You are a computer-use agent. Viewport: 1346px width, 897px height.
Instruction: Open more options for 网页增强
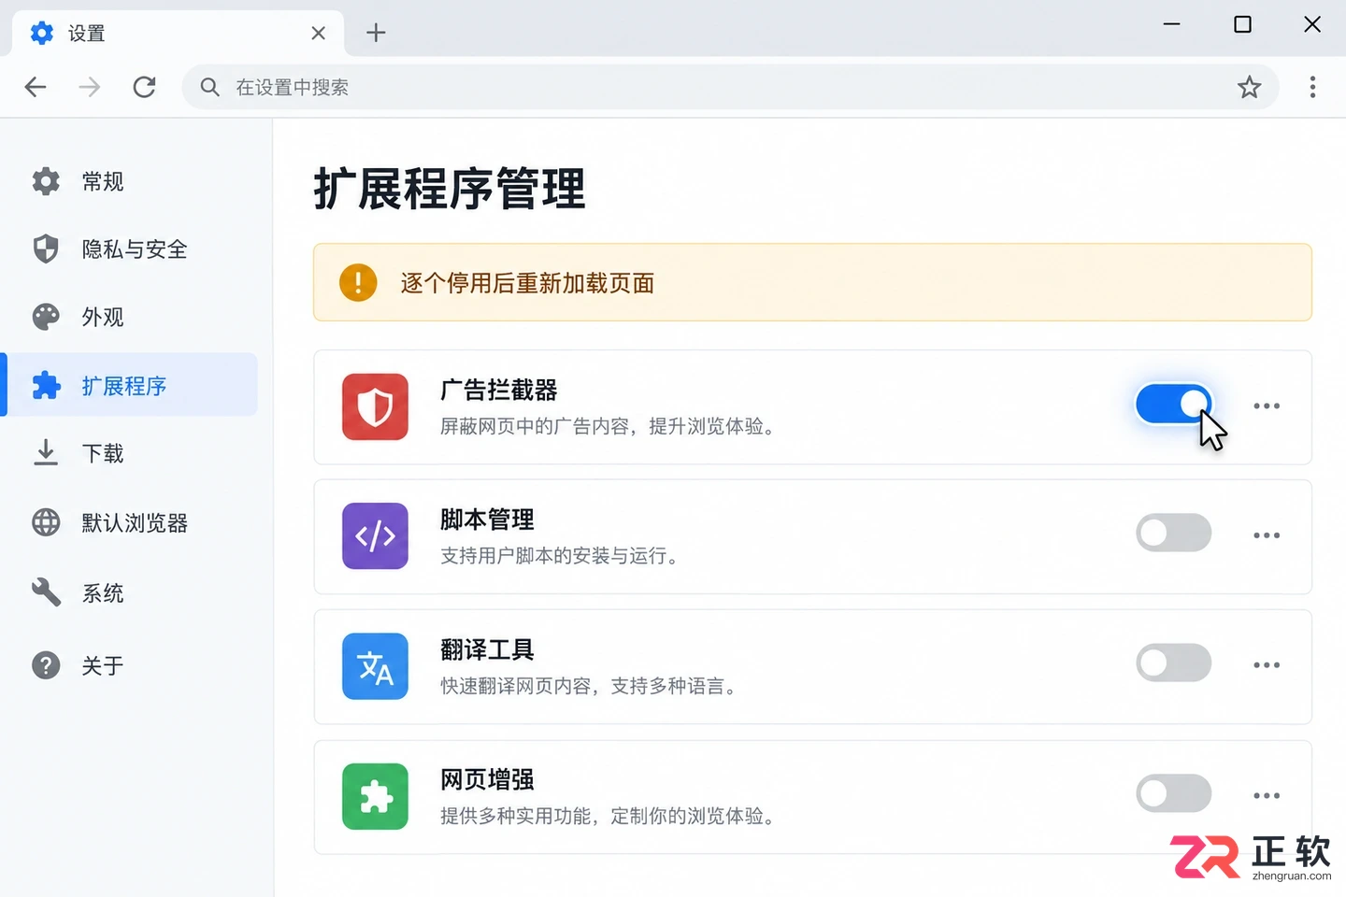[x=1267, y=795]
